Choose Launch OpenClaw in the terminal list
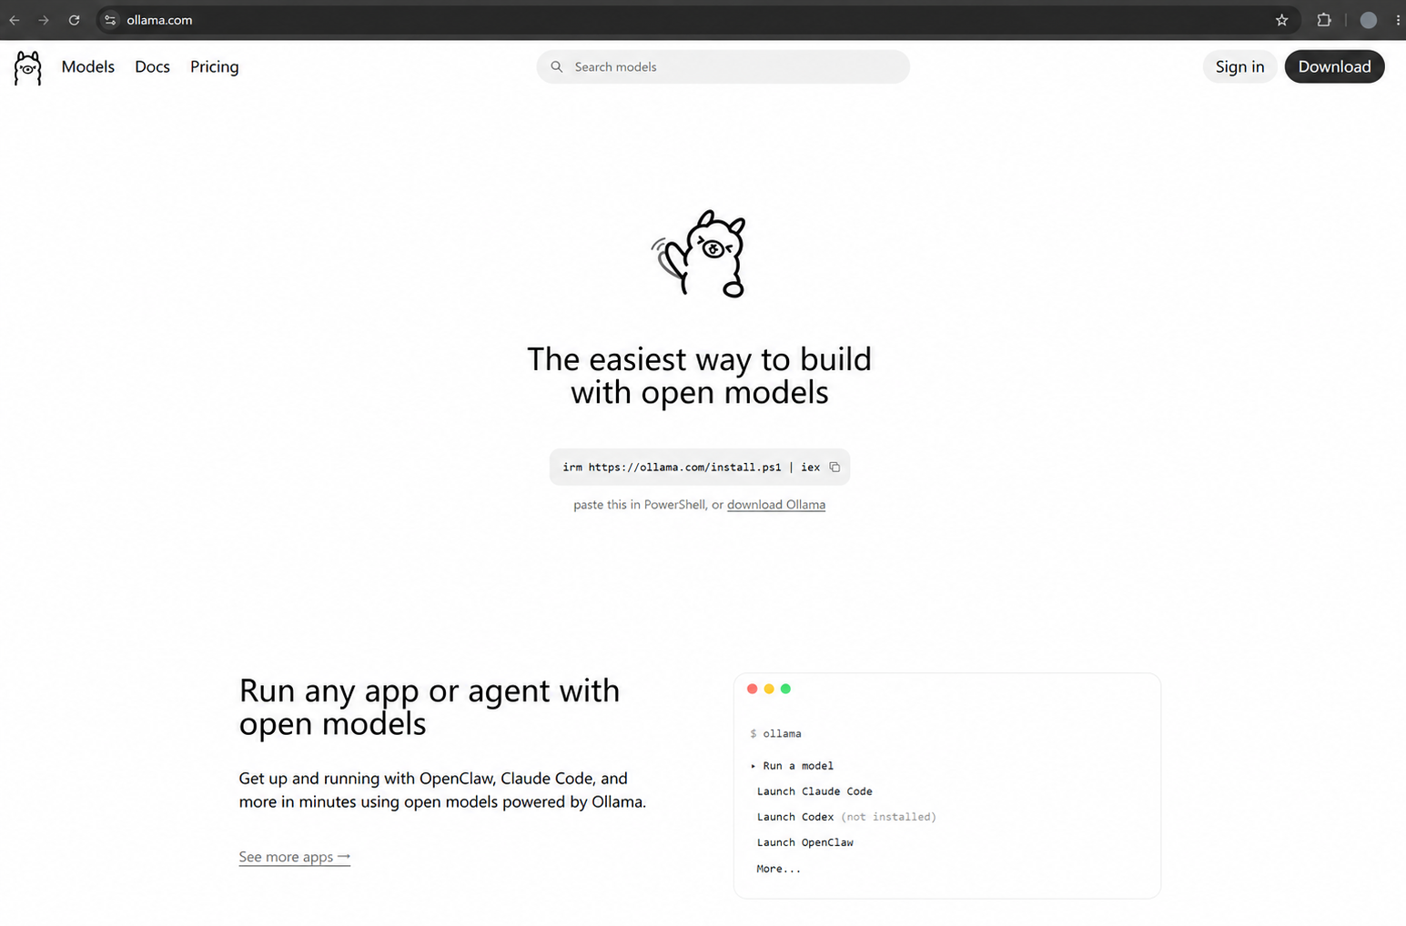This screenshot has width=1406, height=926. coord(805,842)
